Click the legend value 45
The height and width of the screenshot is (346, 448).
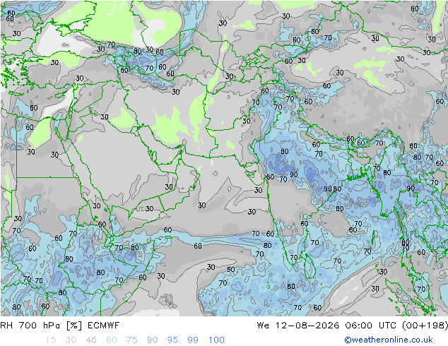pyautogui.click(x=91, y=340)
